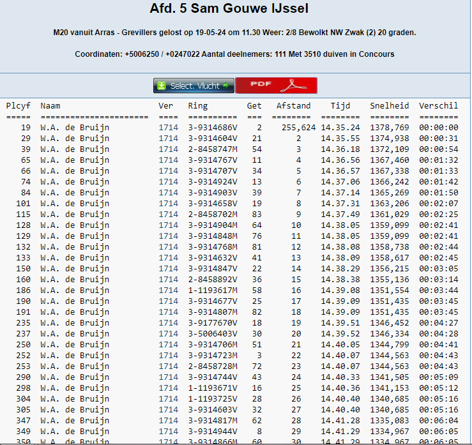This screenshot has width=472, height=445.
Task: Click the 1714 link for ring 3-9314817M
Action: (168, 420)
